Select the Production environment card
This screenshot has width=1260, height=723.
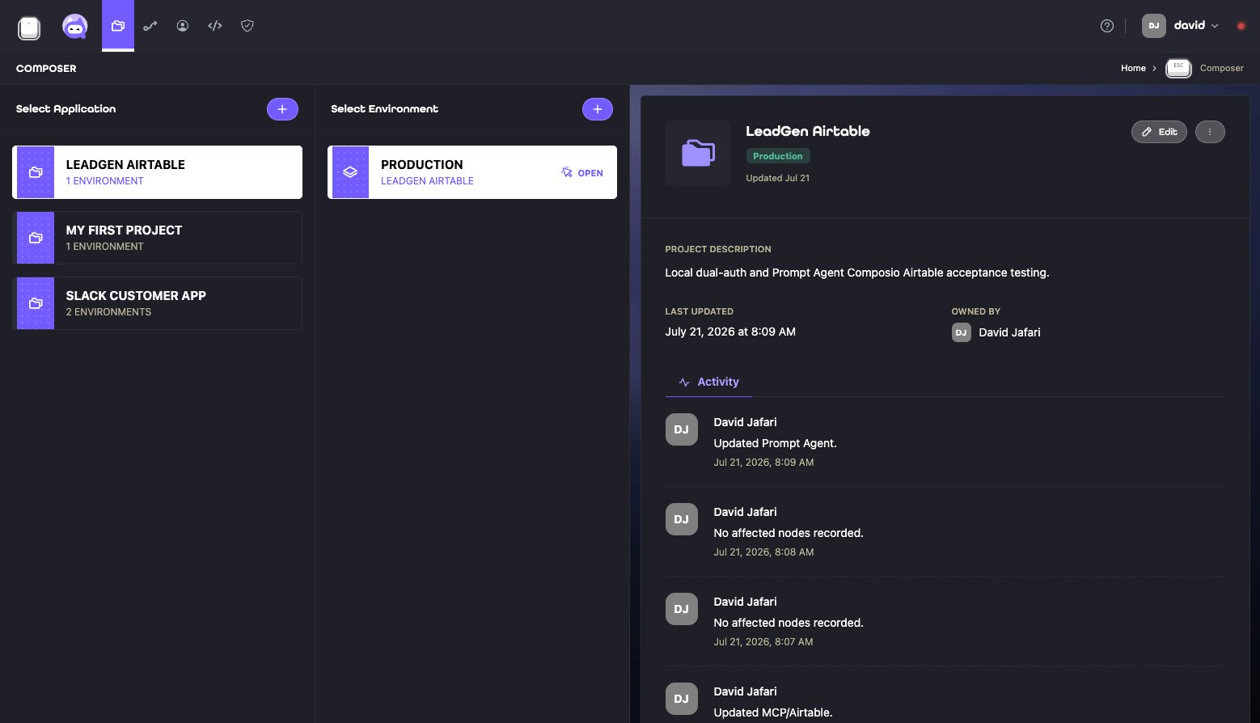472,172
